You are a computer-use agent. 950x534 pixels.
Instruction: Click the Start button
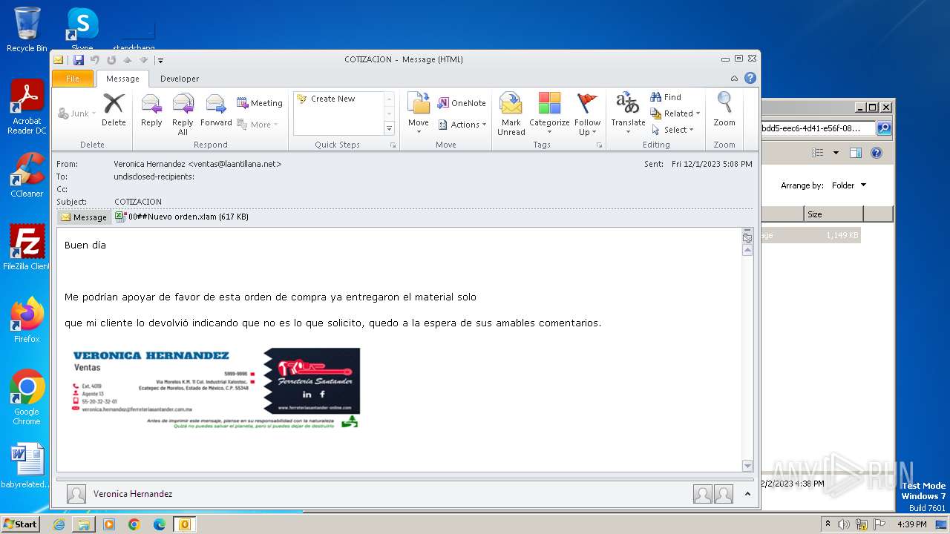pos(21,524)
